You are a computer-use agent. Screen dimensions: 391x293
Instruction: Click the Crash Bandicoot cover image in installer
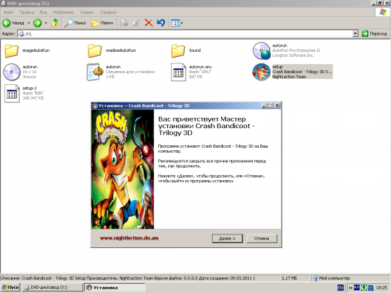click(x=122, y=169)
